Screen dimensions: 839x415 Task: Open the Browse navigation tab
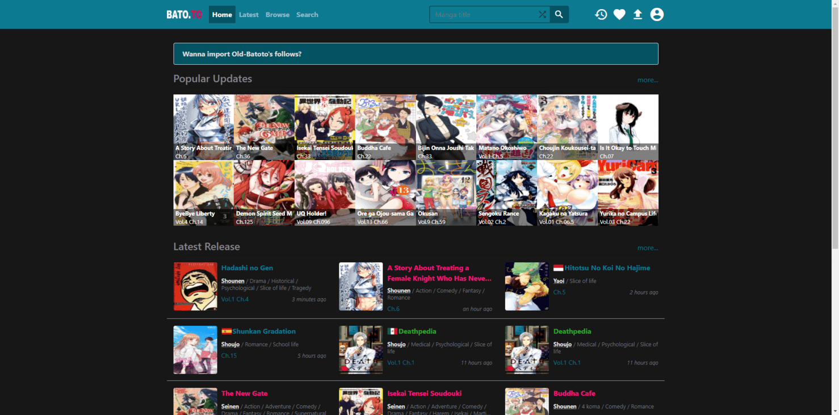point(278,15)
